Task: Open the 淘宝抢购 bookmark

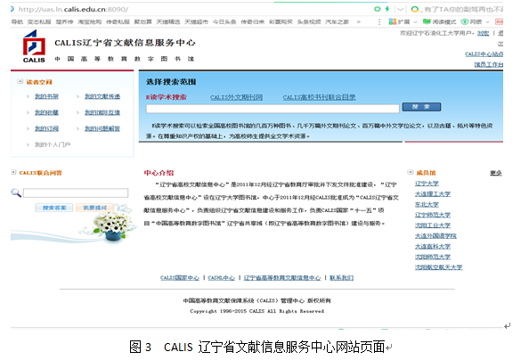Action: click(89, 22)
